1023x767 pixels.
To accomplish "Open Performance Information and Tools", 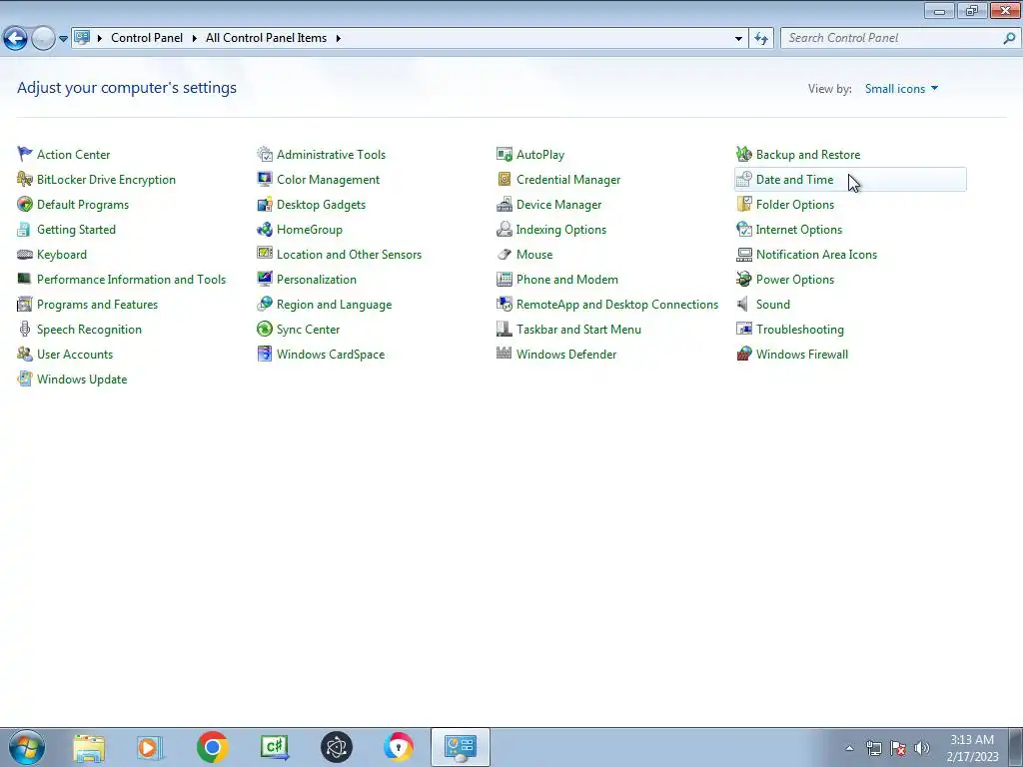I will (131, 280).
